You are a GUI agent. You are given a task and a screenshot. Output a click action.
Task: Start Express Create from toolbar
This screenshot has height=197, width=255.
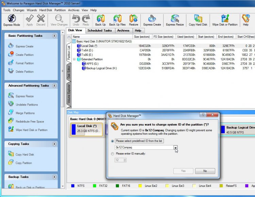coord(152,20)
